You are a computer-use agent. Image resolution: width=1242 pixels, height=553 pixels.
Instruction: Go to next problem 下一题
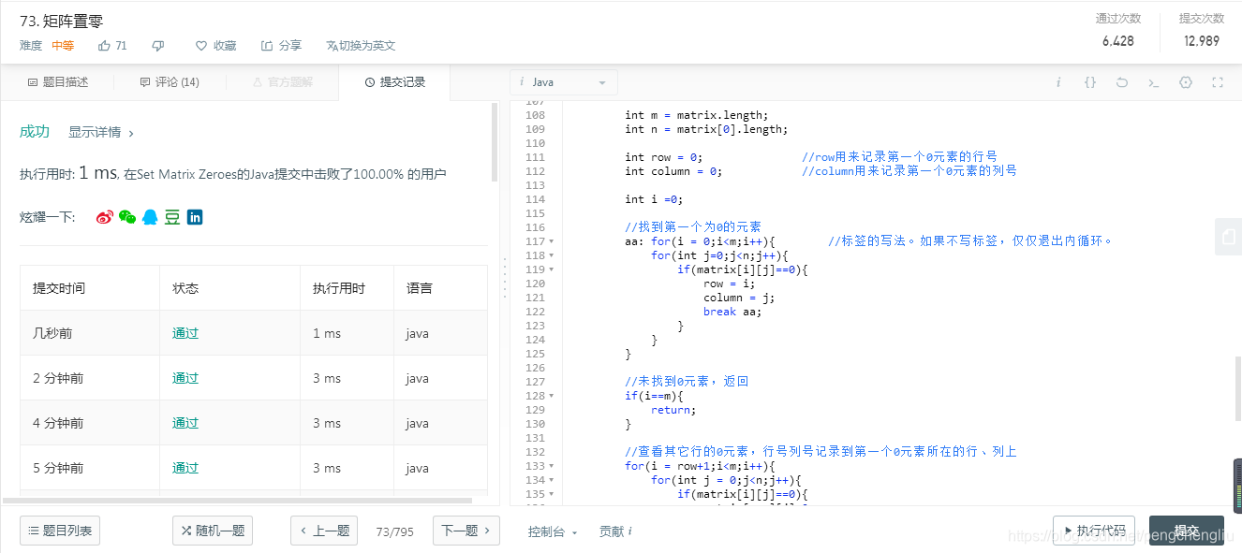pyautogui.click(x=466, y=531)
